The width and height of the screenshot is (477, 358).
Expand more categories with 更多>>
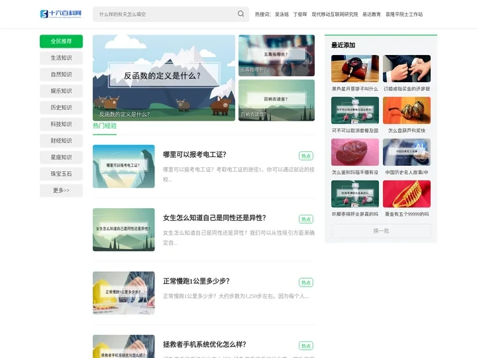[61, 190]
